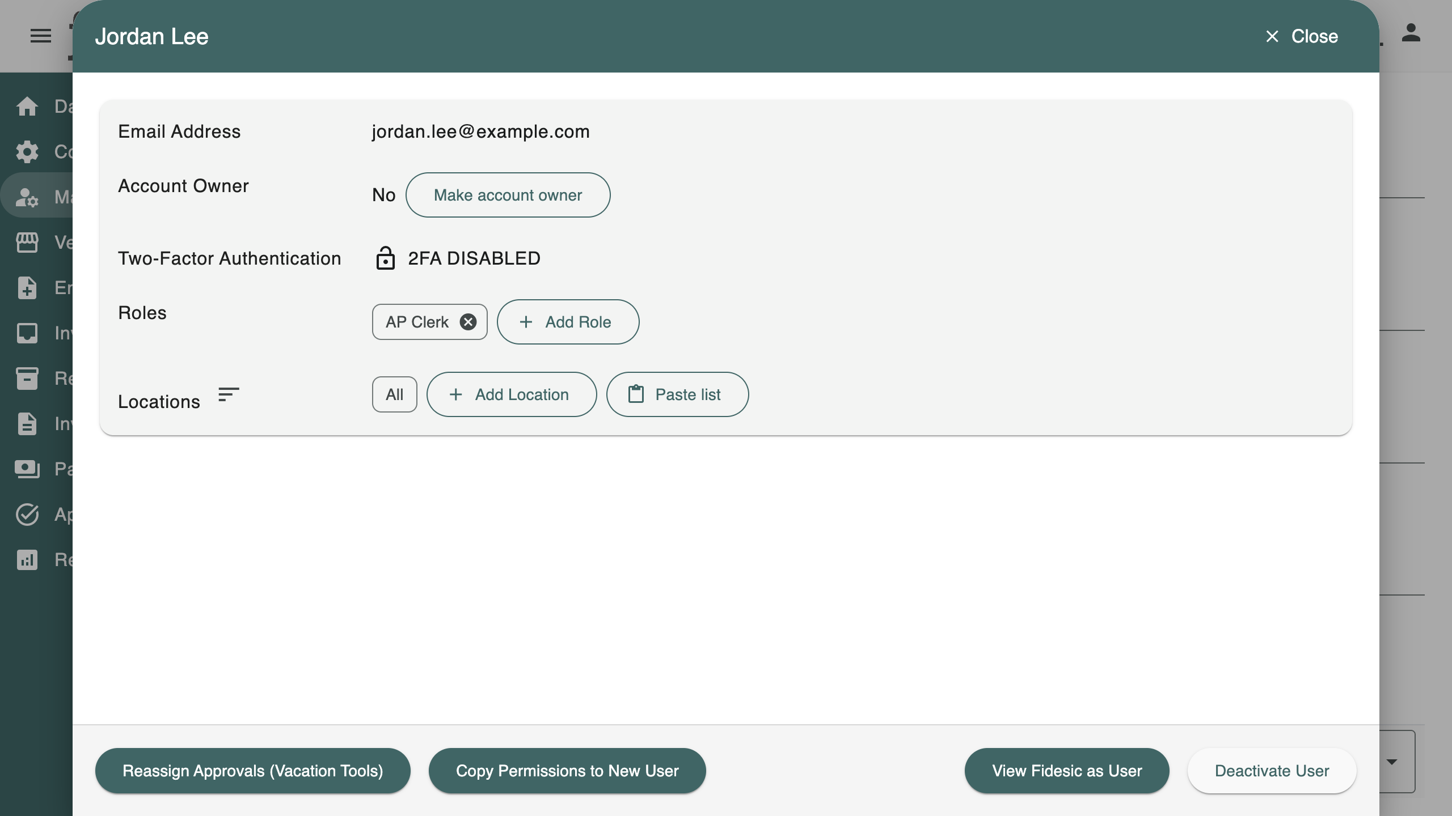This screenshot has width=1452, height=816.
Task: Click Copy Permissions to New User
Action: pos(567,771)
